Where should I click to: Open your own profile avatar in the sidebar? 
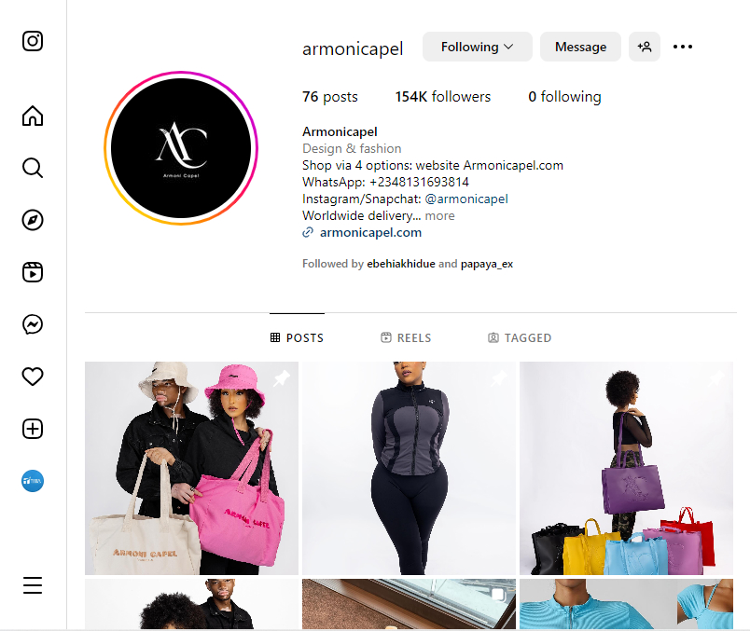pos(33,481)
